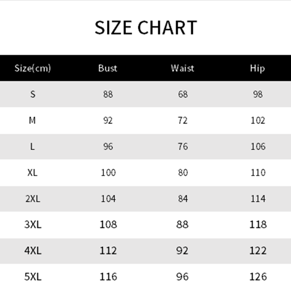291x291 pixels.
Task: Click the 2XL size row label
Action: [33, 199]
